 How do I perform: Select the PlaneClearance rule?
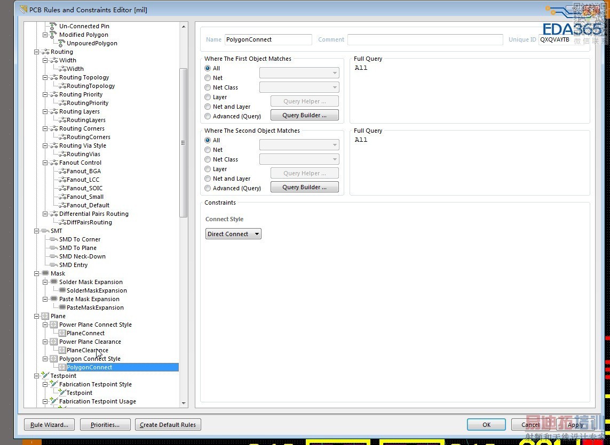88,350
